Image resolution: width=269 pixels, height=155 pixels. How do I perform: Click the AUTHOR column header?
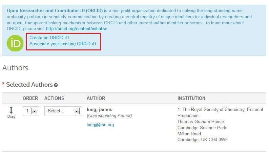96,98
